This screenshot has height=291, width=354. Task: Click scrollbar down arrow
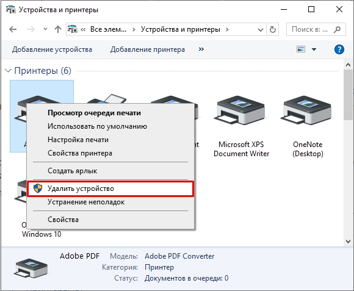pos(348,242)
